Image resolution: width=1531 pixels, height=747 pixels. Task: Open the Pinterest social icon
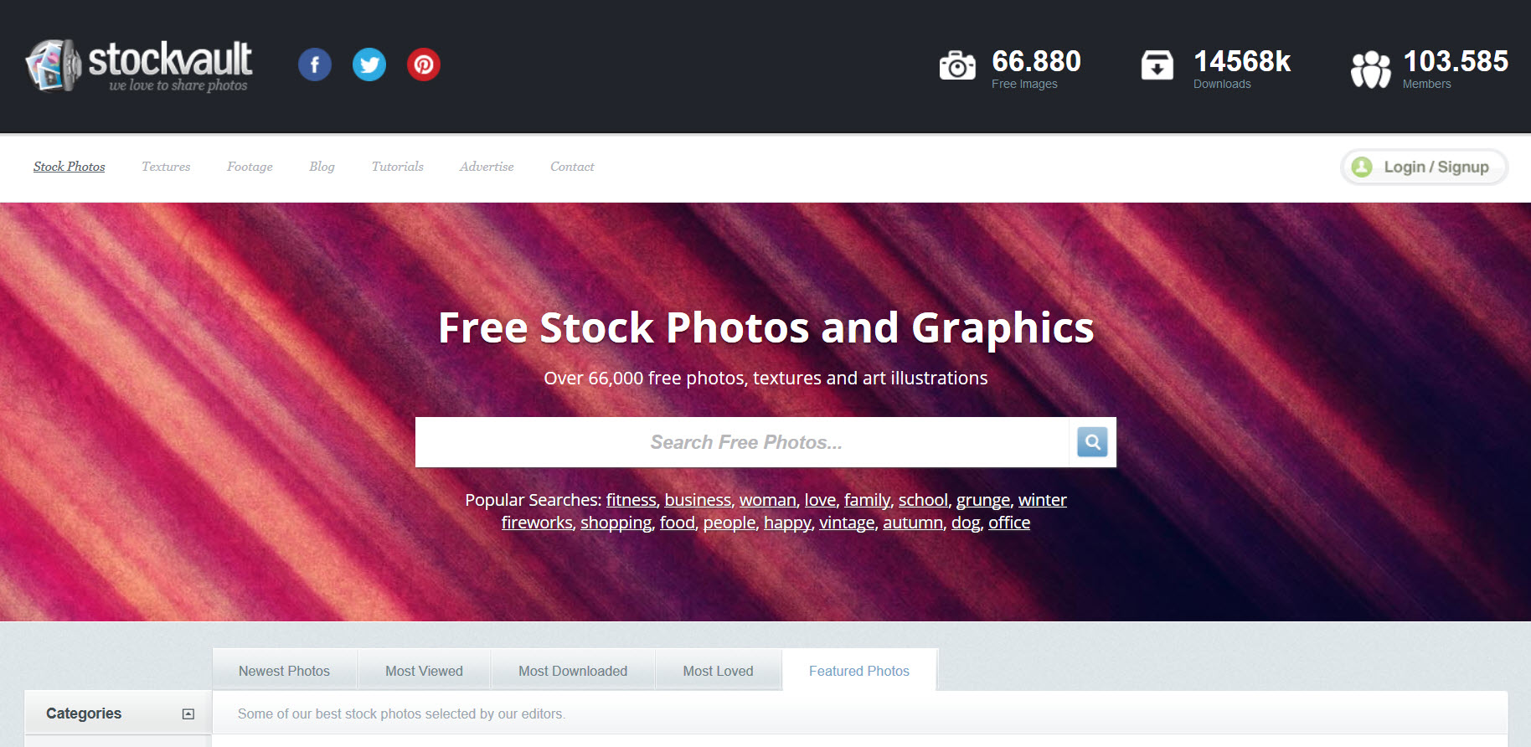tap(424, 64)
